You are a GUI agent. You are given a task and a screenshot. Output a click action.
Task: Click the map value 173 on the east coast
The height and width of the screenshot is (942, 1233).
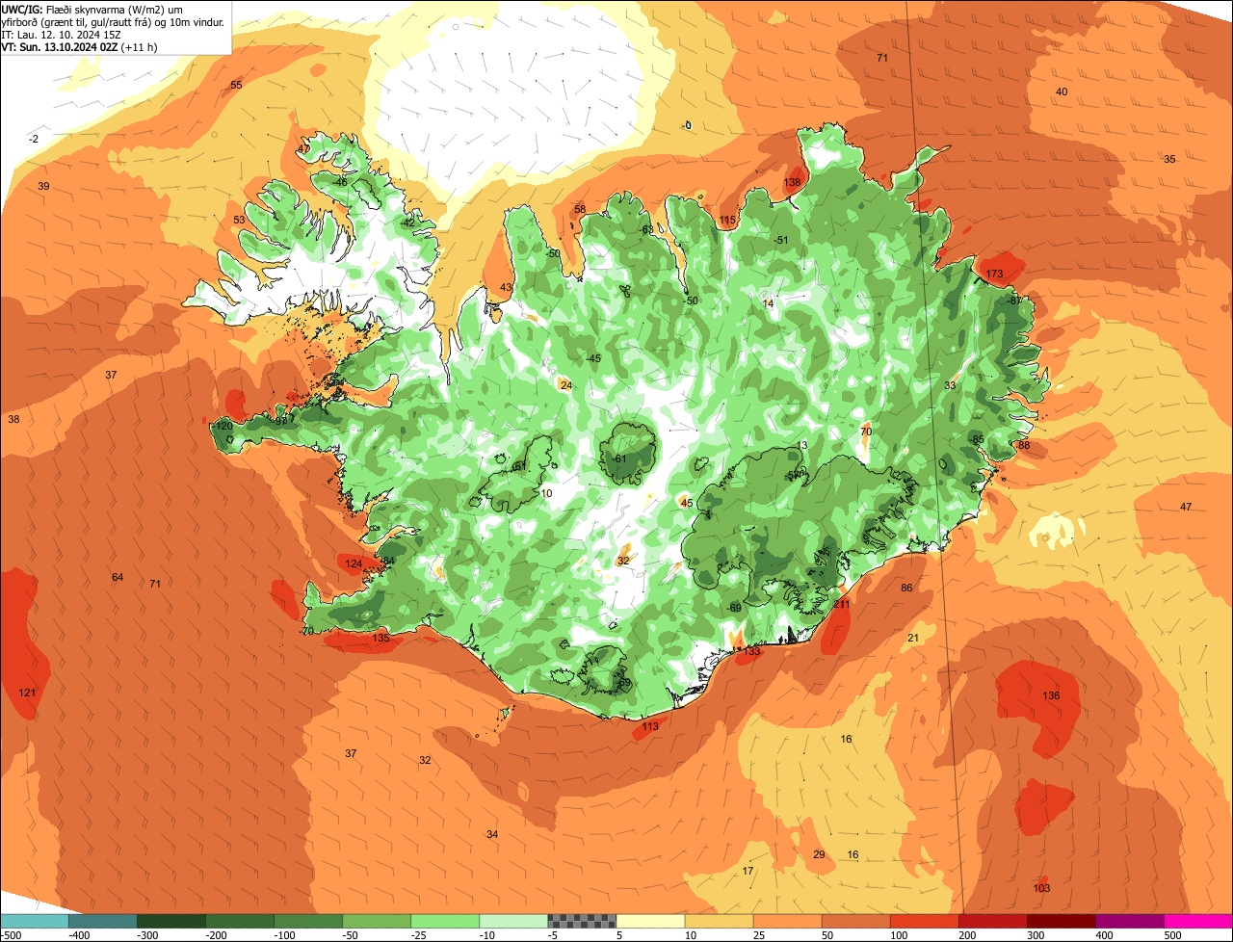(x=994, y=275)
